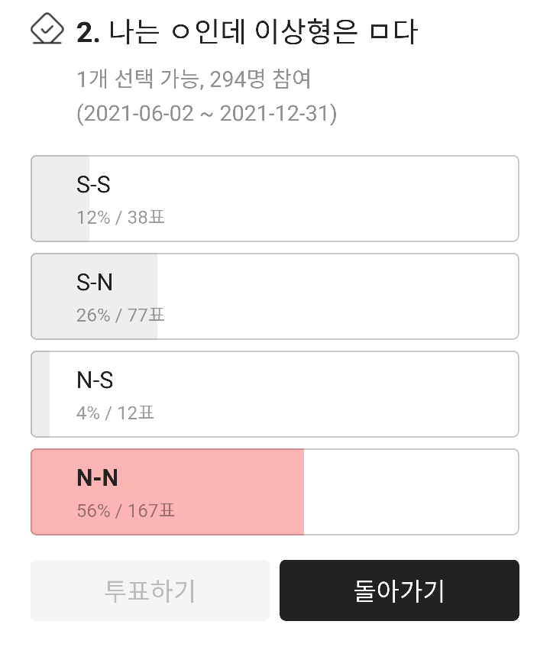Click the poll title starting with 나는
Image resolution: width=550 pixels, height=647 pixels.
pyautogui.click(x=264, y=32)
